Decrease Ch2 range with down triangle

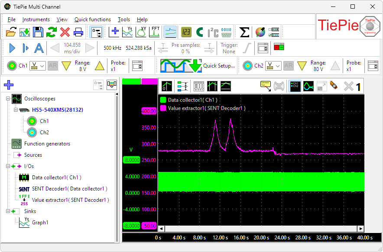pyautogui.click(x=302, y=66)
